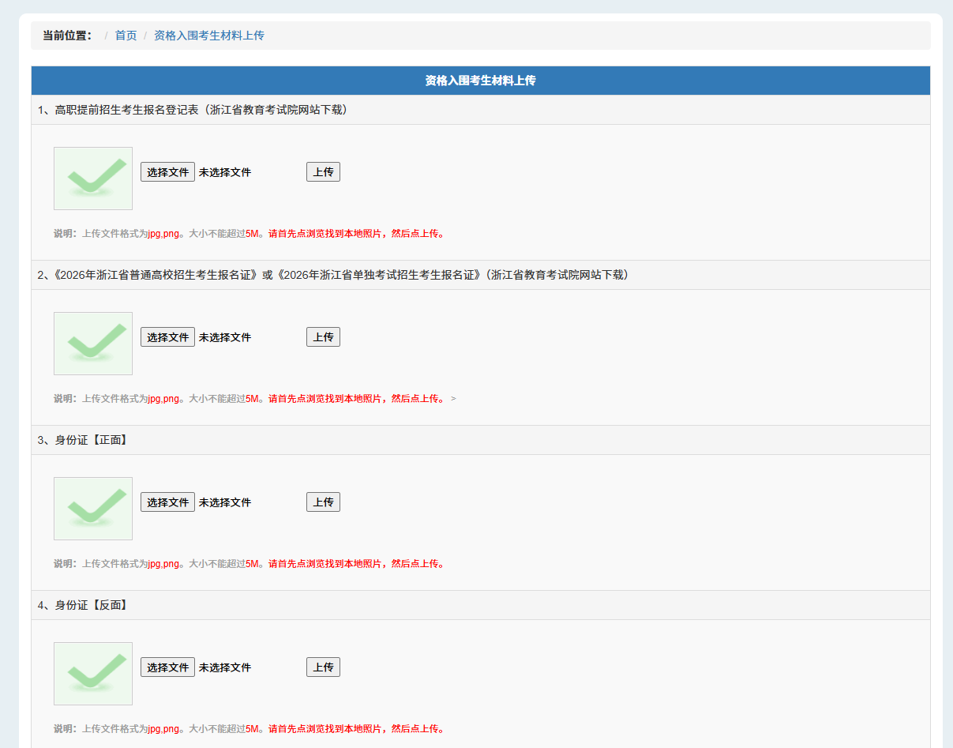
Task: Choose file for 高职提前招生考生报名登记表
Action: (167, 172)
